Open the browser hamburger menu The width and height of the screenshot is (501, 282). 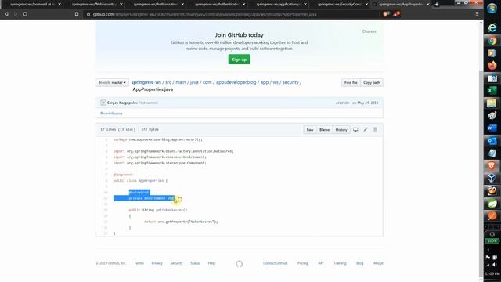point(477,14)
